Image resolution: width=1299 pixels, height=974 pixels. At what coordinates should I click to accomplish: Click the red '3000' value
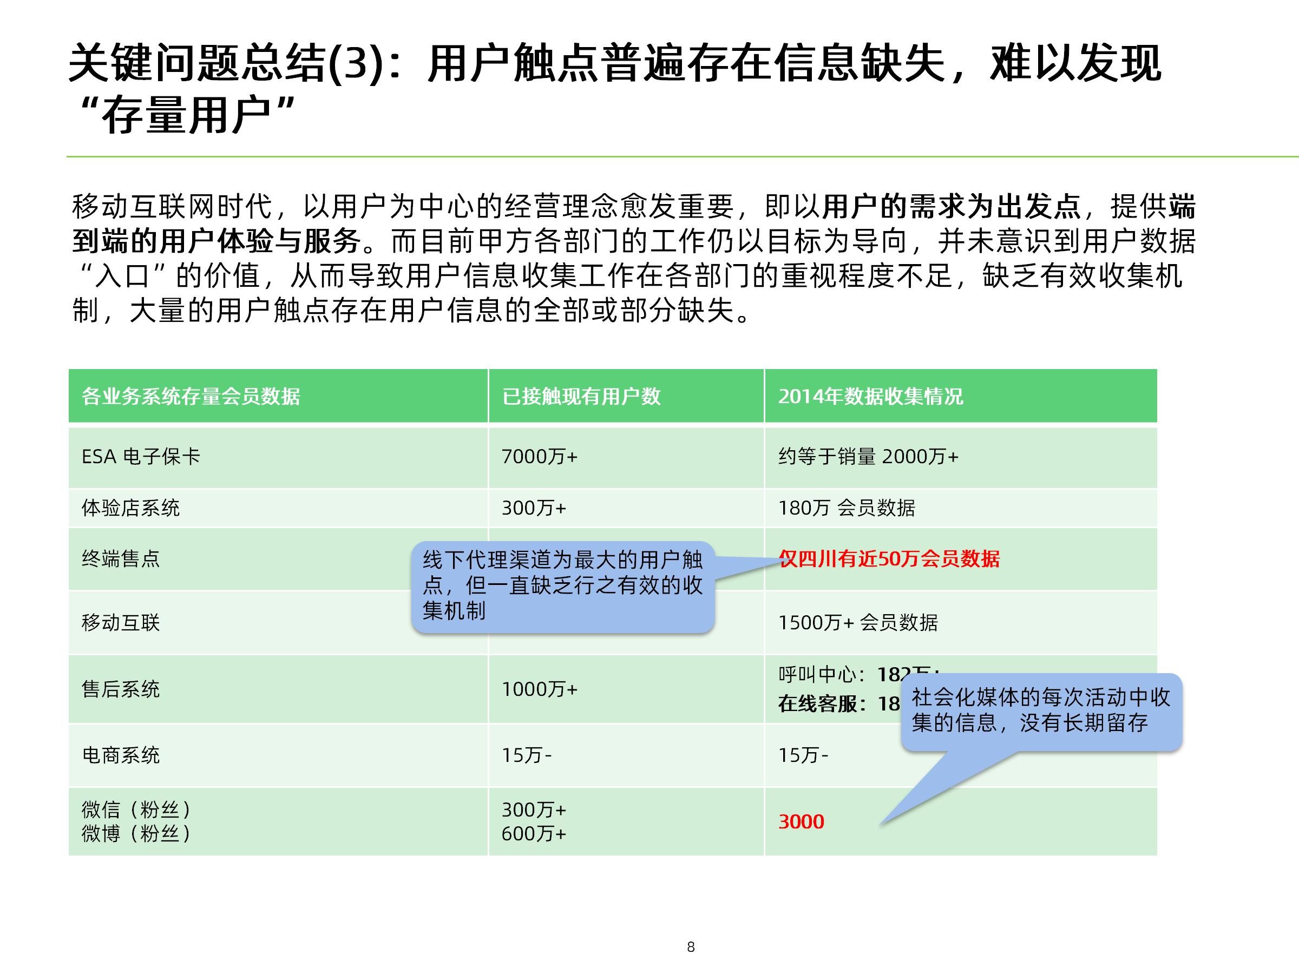pos(801,821)
